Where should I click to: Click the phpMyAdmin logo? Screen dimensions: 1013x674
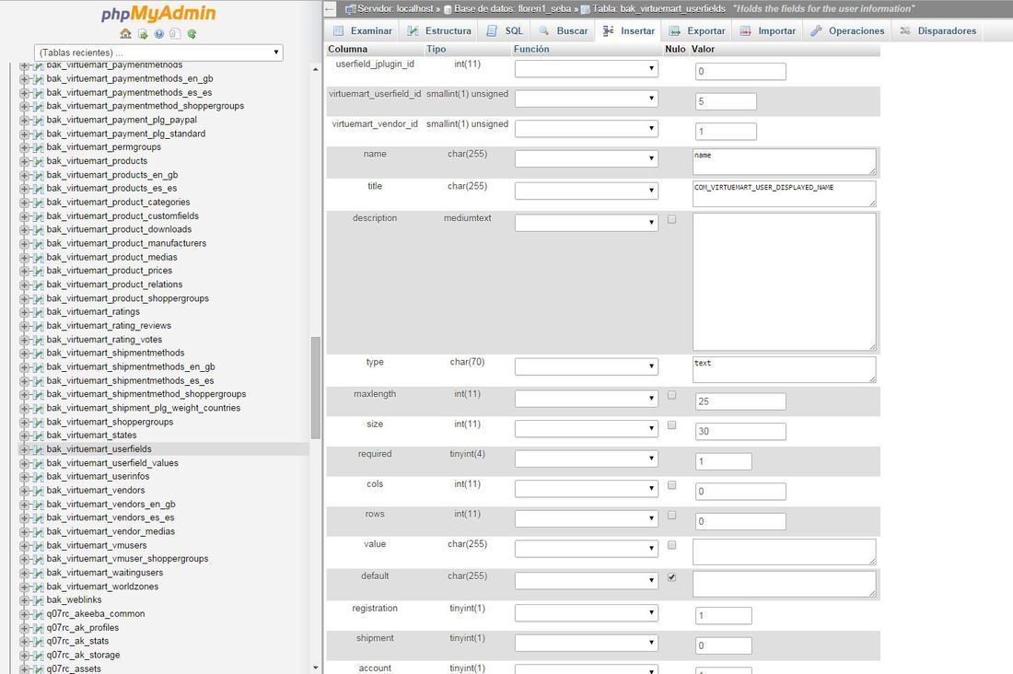click(x=158, y=14)
